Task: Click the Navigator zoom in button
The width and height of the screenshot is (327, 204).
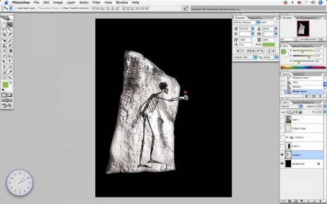Action: tap(320, 40)
